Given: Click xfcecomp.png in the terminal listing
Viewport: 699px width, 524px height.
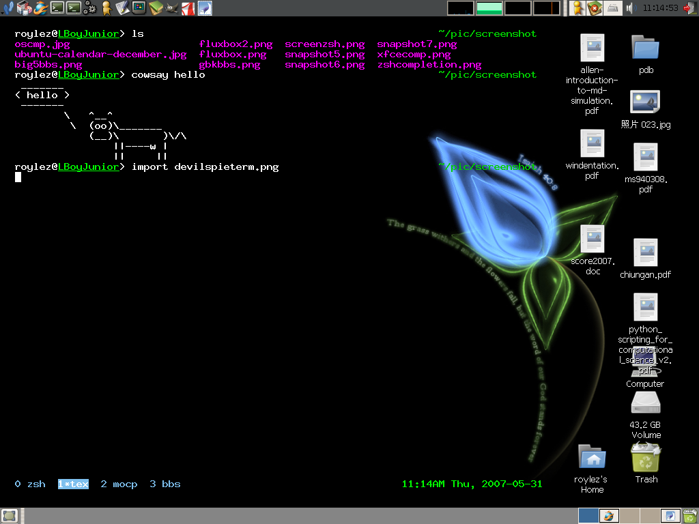Looking at the screenshot, I should click(x=414, y=55).
